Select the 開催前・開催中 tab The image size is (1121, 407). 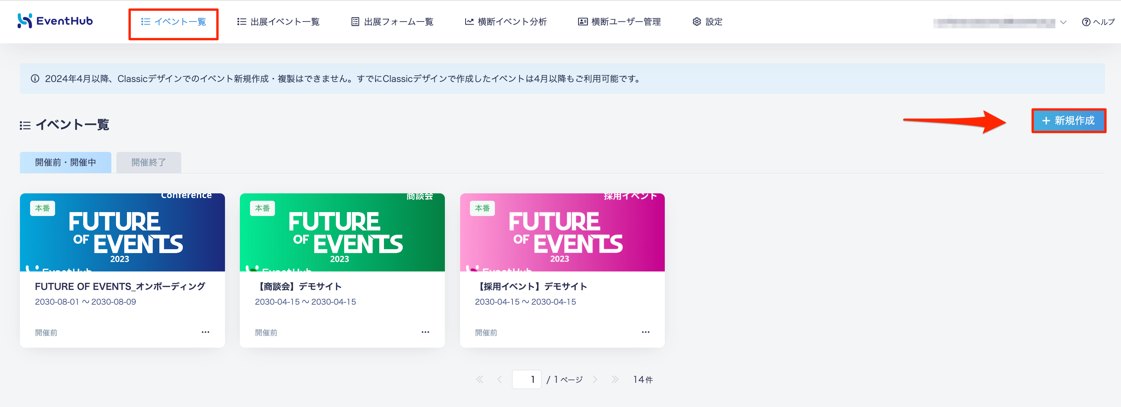click(x=66, y=162)
